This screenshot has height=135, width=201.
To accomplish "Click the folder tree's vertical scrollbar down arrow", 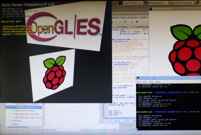I will pyautogui.click(x=44, y=125).
